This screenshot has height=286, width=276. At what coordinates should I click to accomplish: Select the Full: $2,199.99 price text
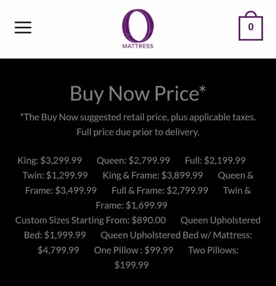pyautogui.click(x=215, y=161)
